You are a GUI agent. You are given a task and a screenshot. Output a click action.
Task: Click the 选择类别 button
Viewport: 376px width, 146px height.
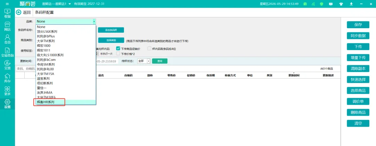111,40
